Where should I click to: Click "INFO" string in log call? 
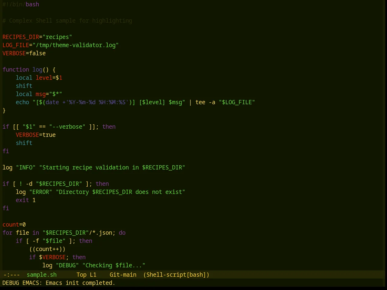pos(26,167)
